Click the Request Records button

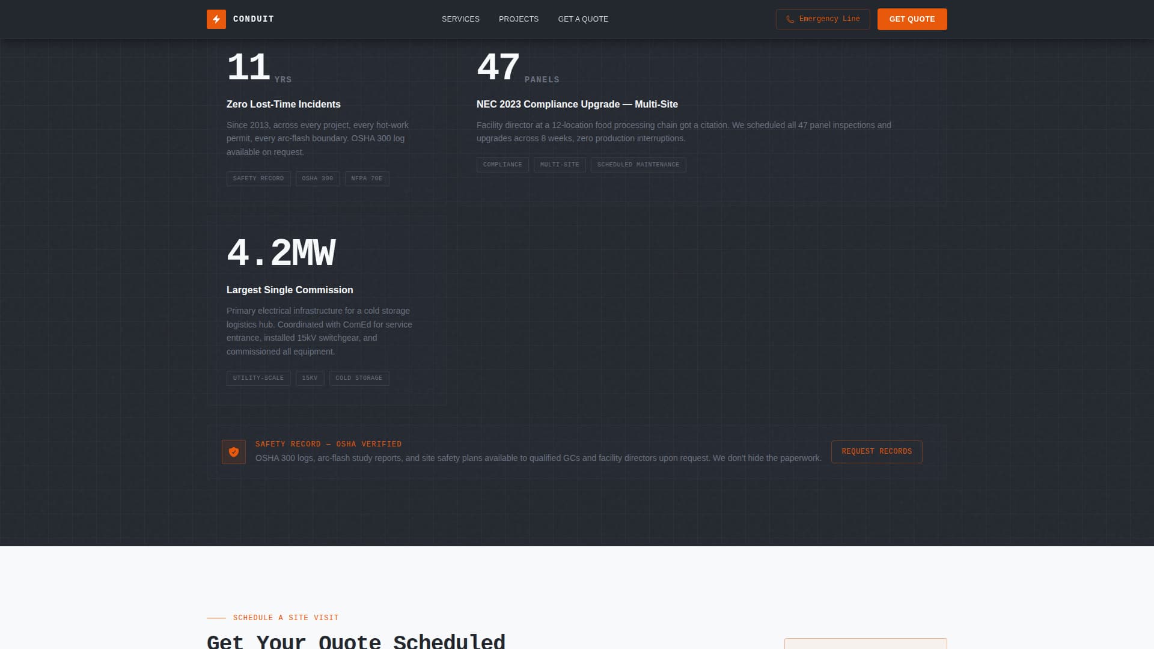pos(876,452)
